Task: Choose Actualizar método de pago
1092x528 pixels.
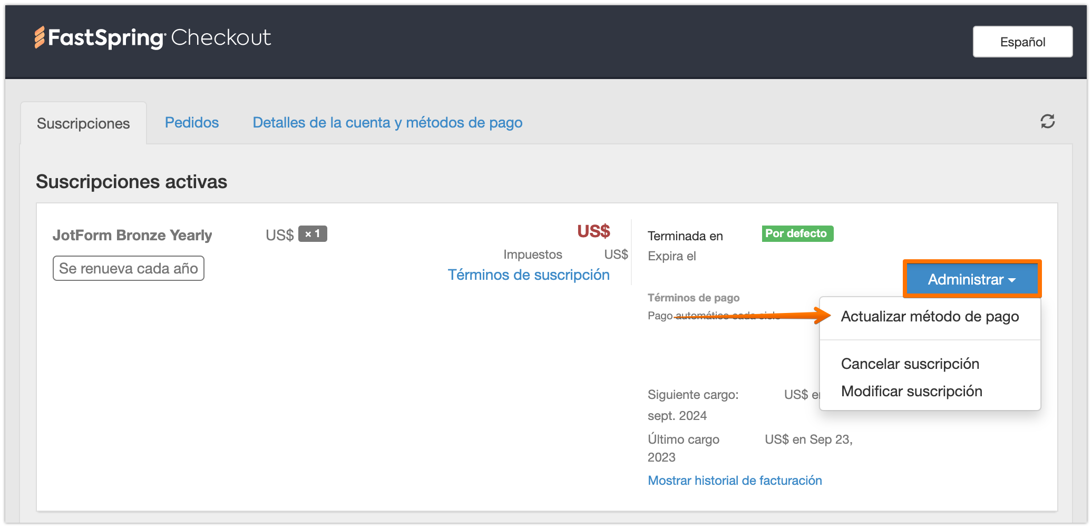Action: point(930,317)
